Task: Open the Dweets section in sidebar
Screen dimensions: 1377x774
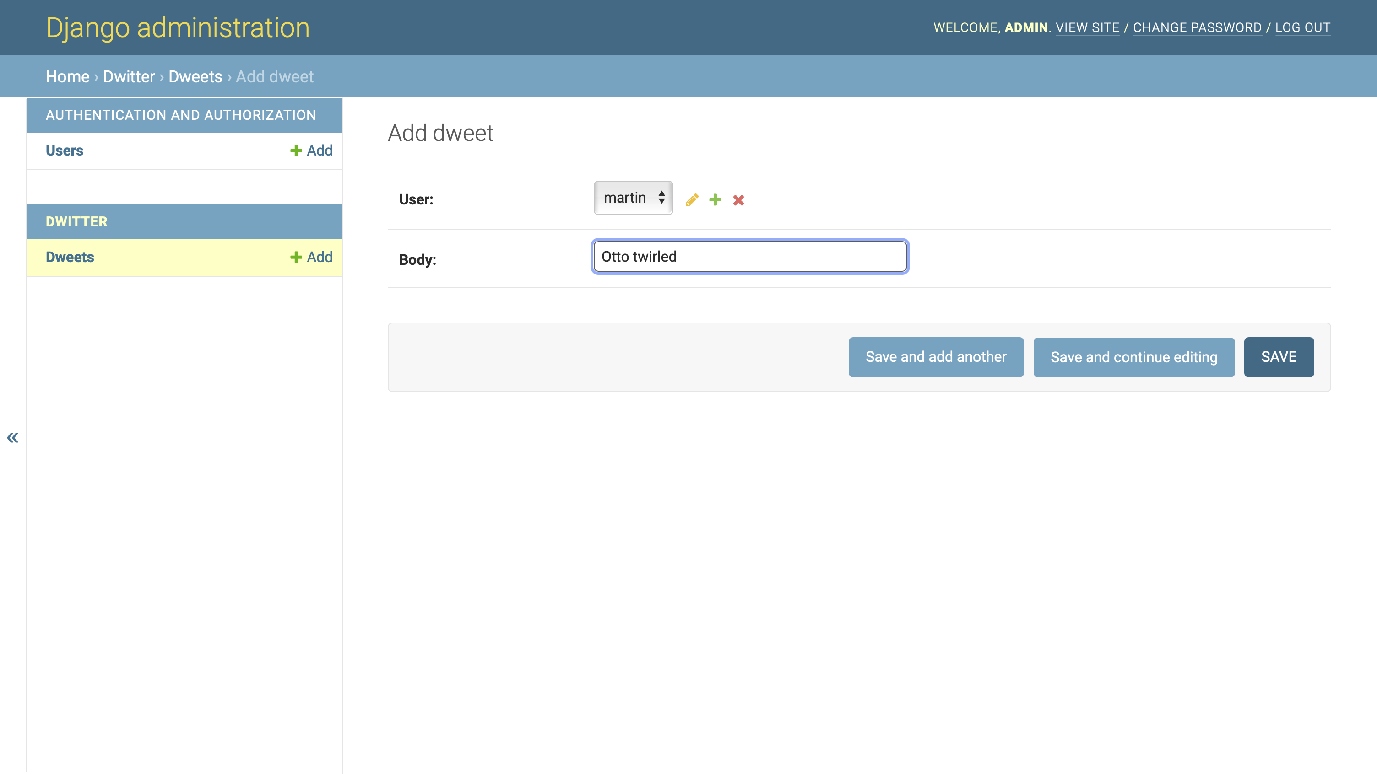Action: (69, 257)
